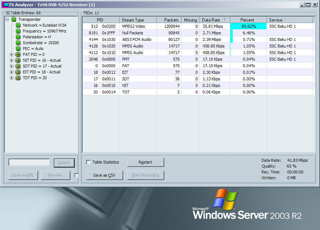Click the Data Rate sort arrow indicator

[x=225, y=20]
